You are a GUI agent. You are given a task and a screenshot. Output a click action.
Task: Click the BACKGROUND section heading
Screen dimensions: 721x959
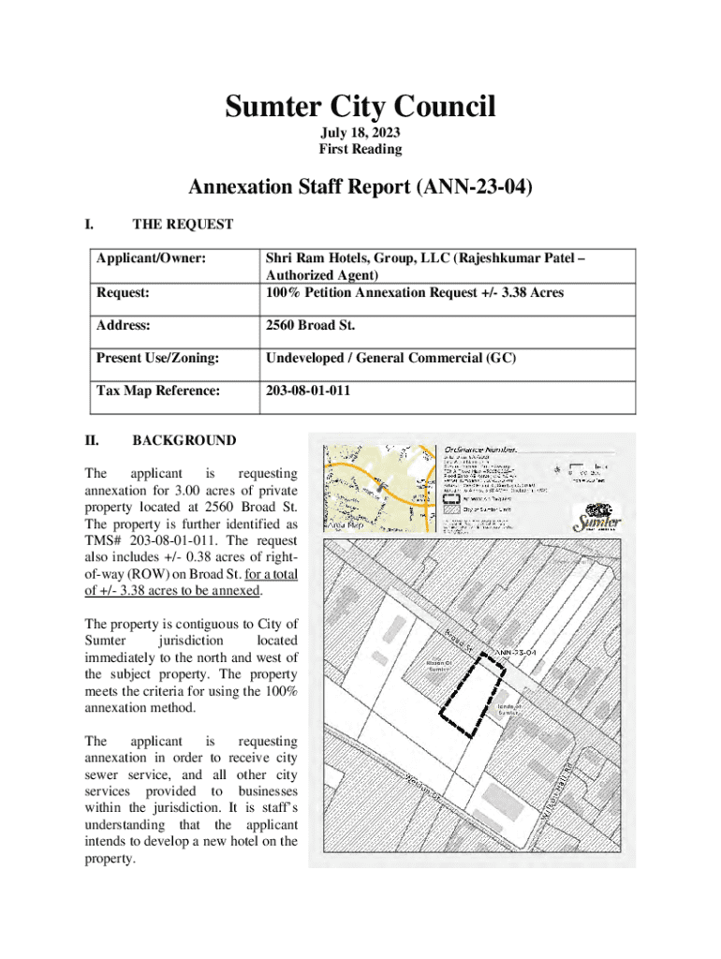(184, 440)
